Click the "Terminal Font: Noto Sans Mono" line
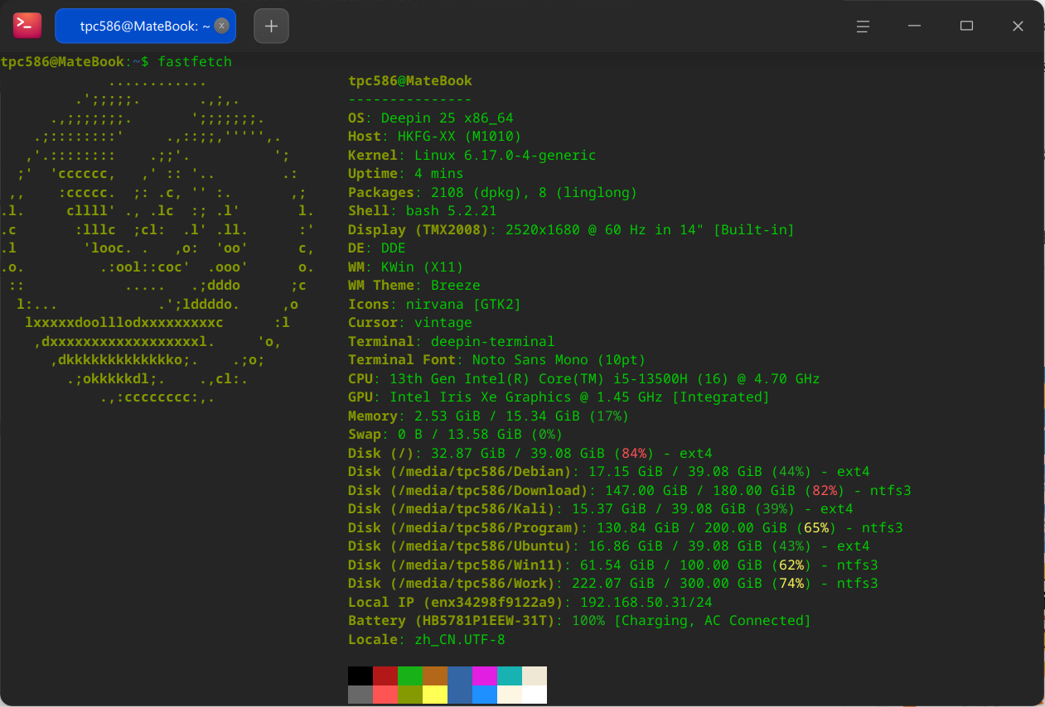The image size is (1045, 707). tap(496, 360)
